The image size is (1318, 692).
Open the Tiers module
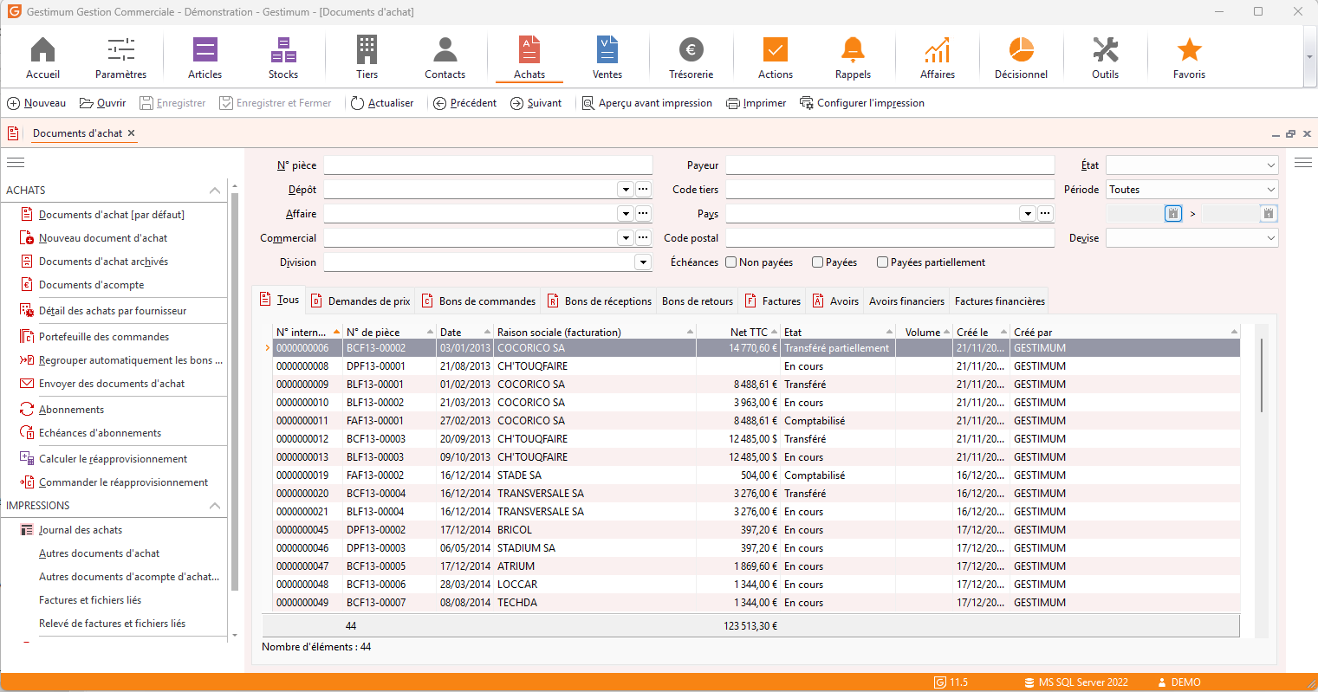(x=367, y=58)
